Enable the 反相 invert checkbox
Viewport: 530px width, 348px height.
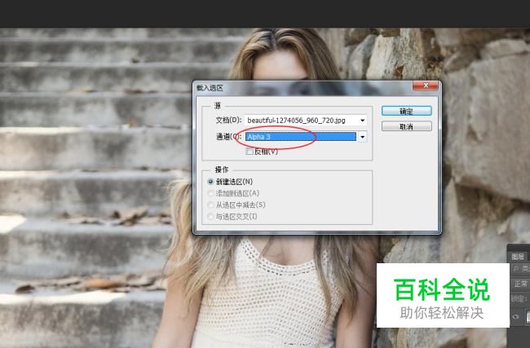[x=250, y=152]
